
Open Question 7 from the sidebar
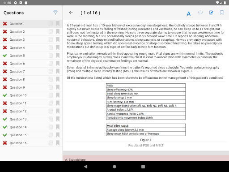tap(31, 71)
